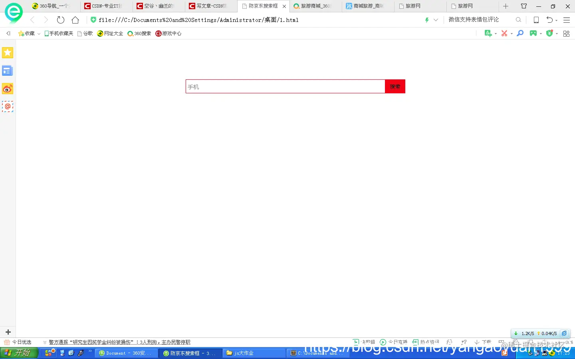Switch to the 商城旅游 tab

[368, 6]
